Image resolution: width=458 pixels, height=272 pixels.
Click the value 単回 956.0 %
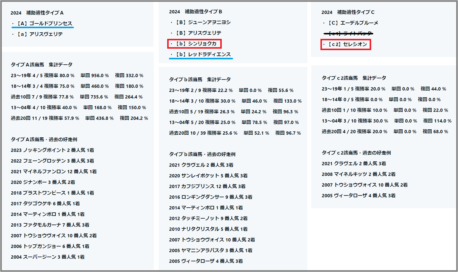click(x=95, y=76)
